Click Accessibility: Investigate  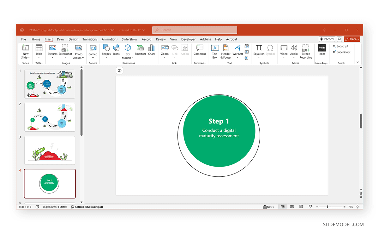87,207
